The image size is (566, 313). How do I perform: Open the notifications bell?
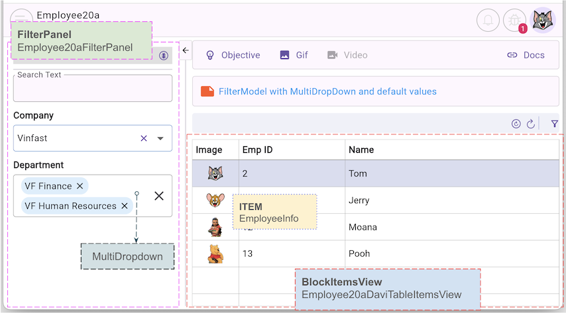(488, 21)
